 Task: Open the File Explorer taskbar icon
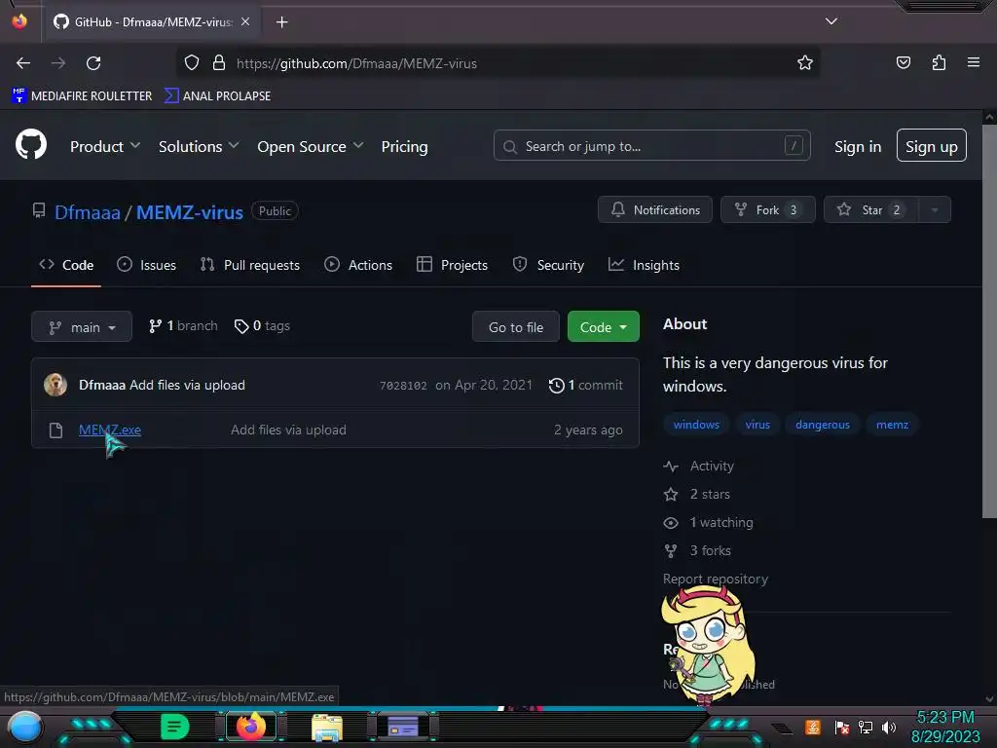(327, 727)
